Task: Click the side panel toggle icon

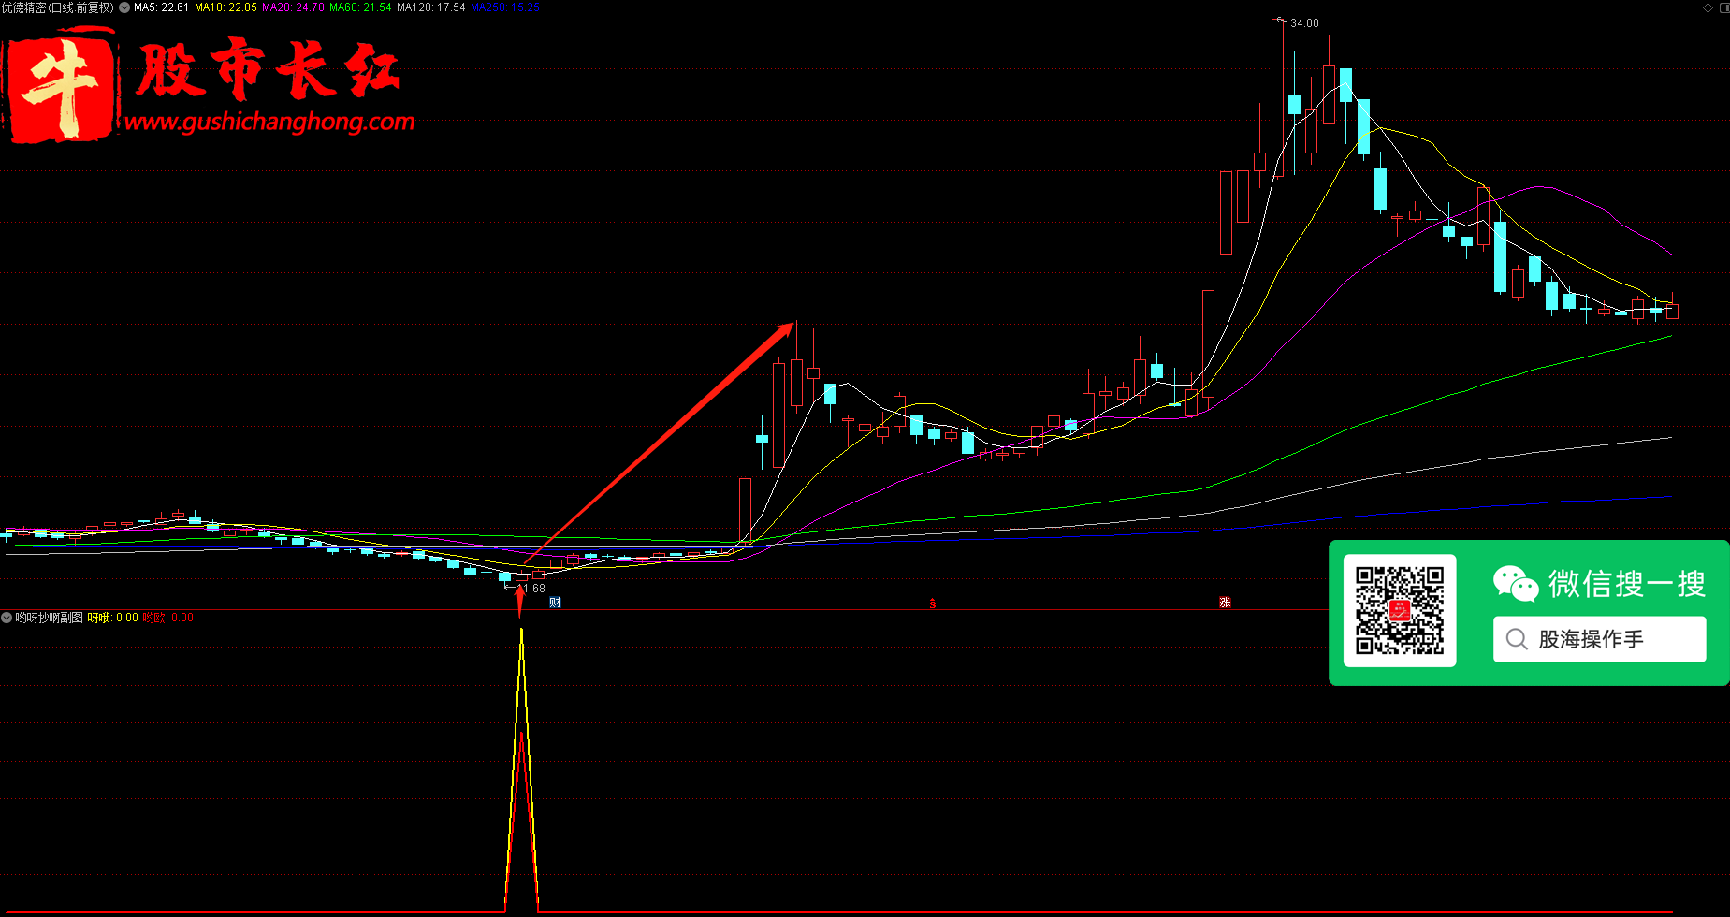Action: point(1723,7)
